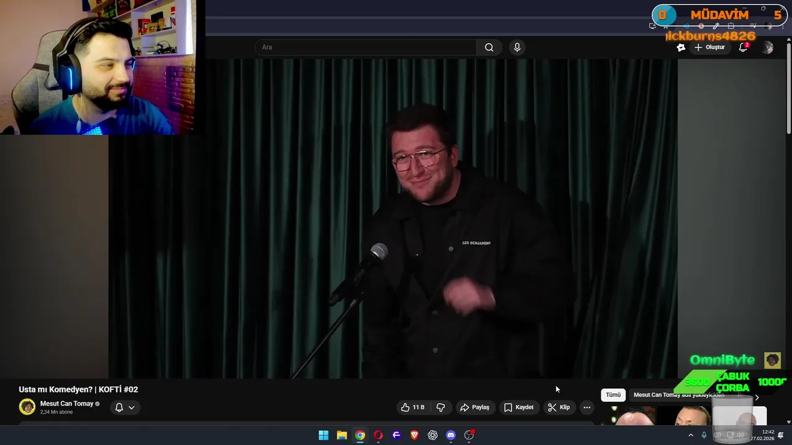Switch to Google Chrome in taskbar
Image resolution: width=792 pixels, height=445 pixels.
point(359,435)
